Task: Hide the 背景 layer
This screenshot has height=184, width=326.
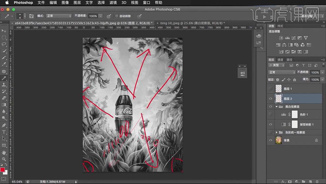Action: [270, 140]
